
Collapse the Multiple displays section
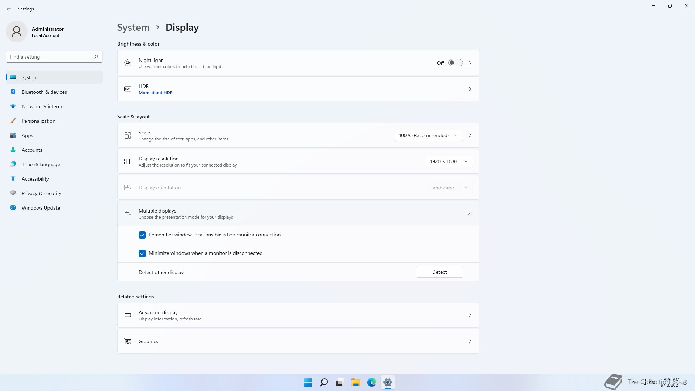(x=470, y=214)
